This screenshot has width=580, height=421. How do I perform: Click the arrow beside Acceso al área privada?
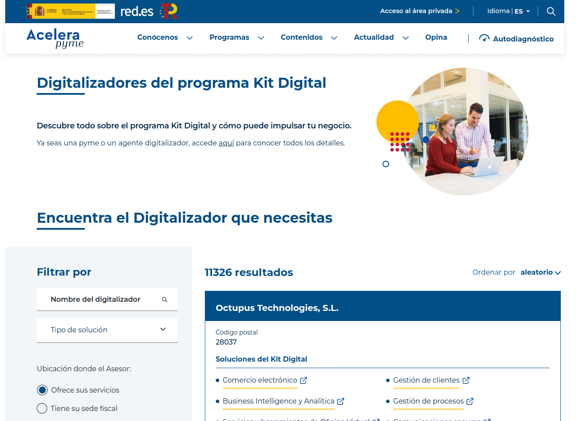pos(458,11)
